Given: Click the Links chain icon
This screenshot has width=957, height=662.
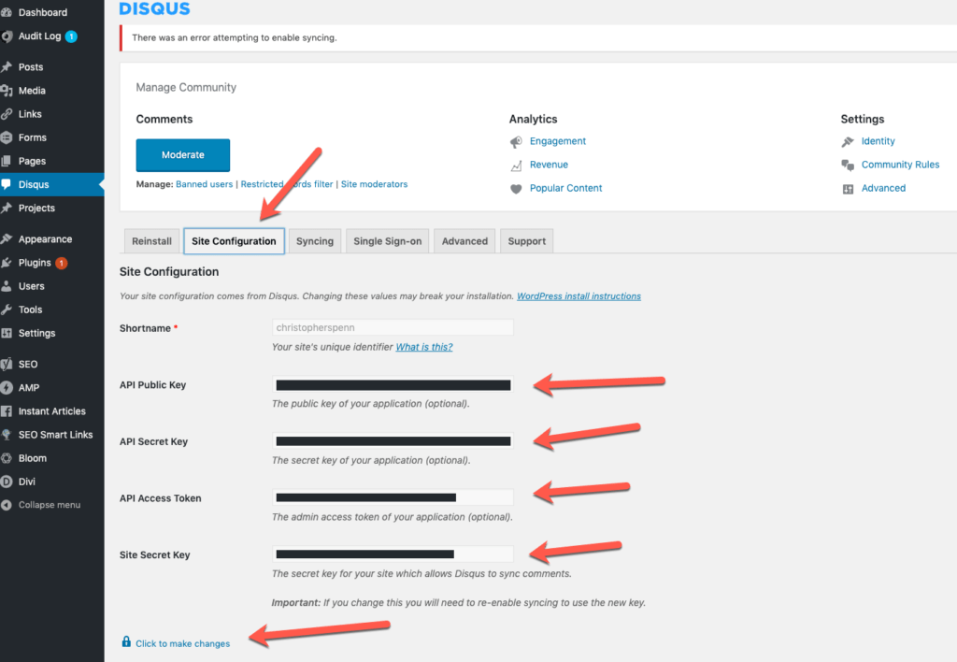Looking at the screenshot, I should tap(7, 114).
